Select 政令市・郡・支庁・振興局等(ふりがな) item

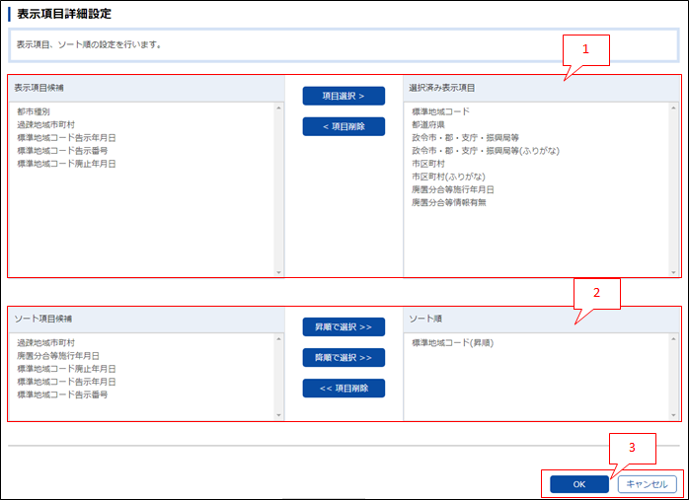coord(486,151)
